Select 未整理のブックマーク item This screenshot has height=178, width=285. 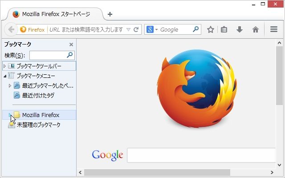tap(38, 125)
